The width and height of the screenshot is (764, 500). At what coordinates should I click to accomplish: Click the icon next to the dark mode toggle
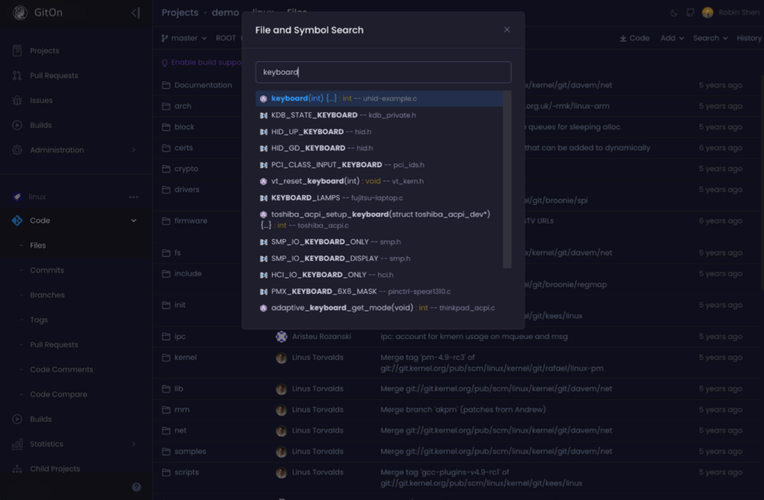point(690,13)
